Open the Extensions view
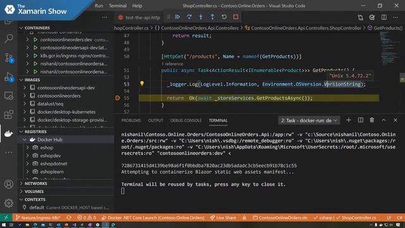 tap(9, 115)
